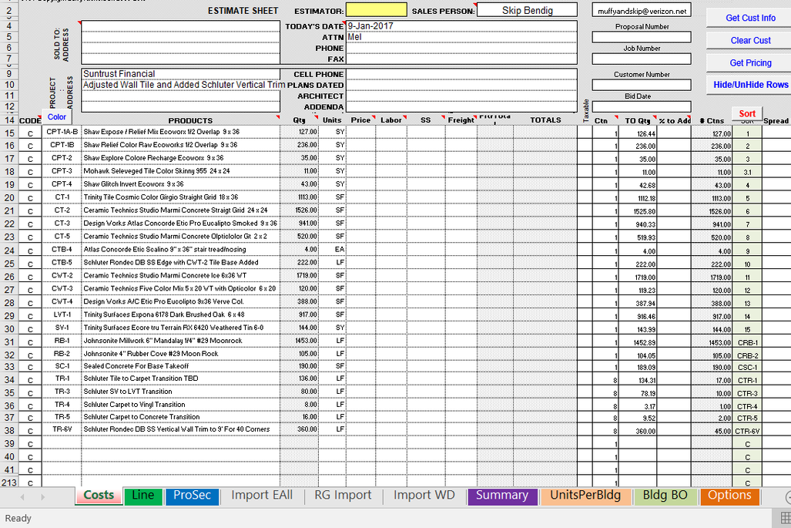The width and height of the screenshot is (791, 528).
Task: Select Mohawk Seleveged Tile product cell
Action: pos(180,171)
